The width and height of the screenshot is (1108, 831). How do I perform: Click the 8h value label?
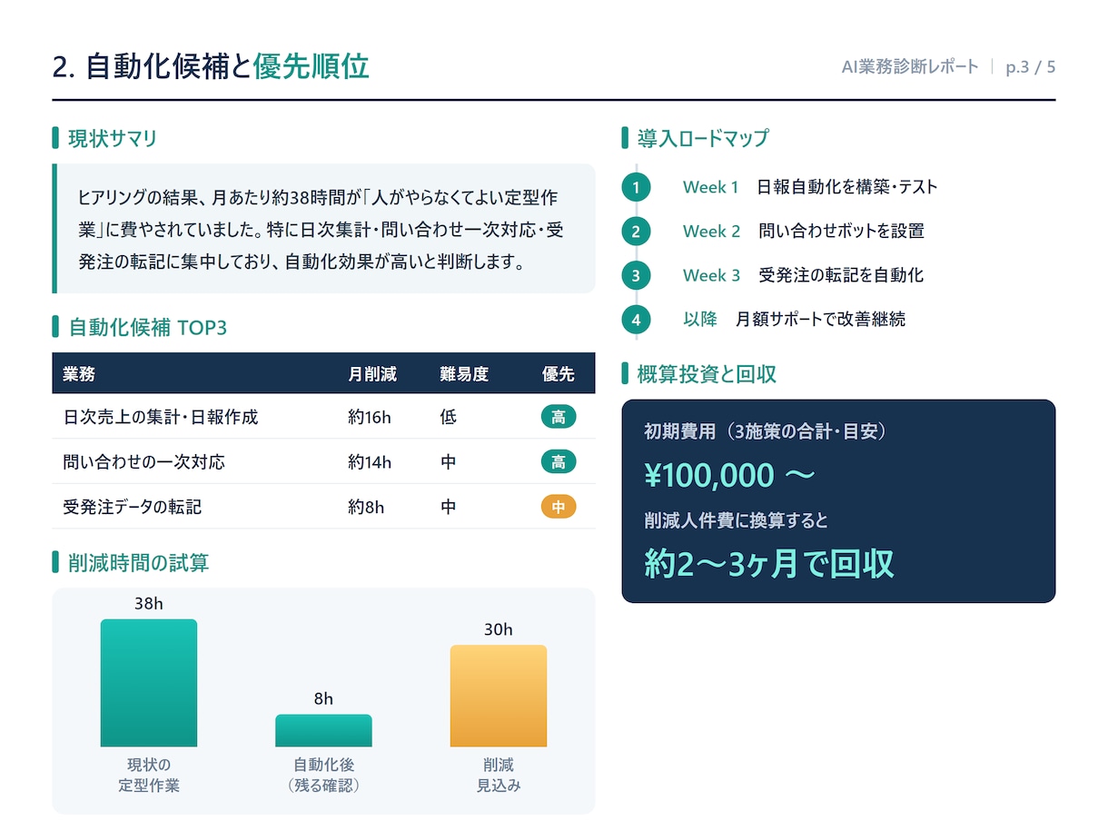click(x=323, y=699)
